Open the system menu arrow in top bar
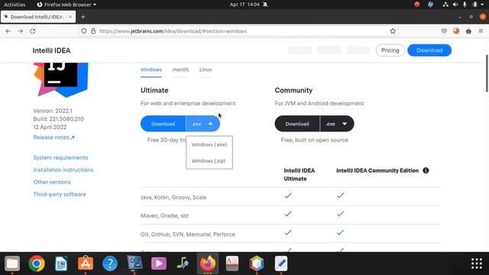Image resolution: width=489 pixels, height=275 pixels. coord(482,5)
